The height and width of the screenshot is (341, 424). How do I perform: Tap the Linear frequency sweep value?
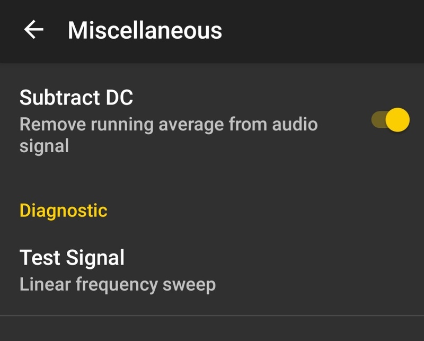point(117,285)
